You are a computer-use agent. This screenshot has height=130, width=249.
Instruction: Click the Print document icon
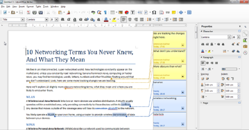(x=35, y=12)
